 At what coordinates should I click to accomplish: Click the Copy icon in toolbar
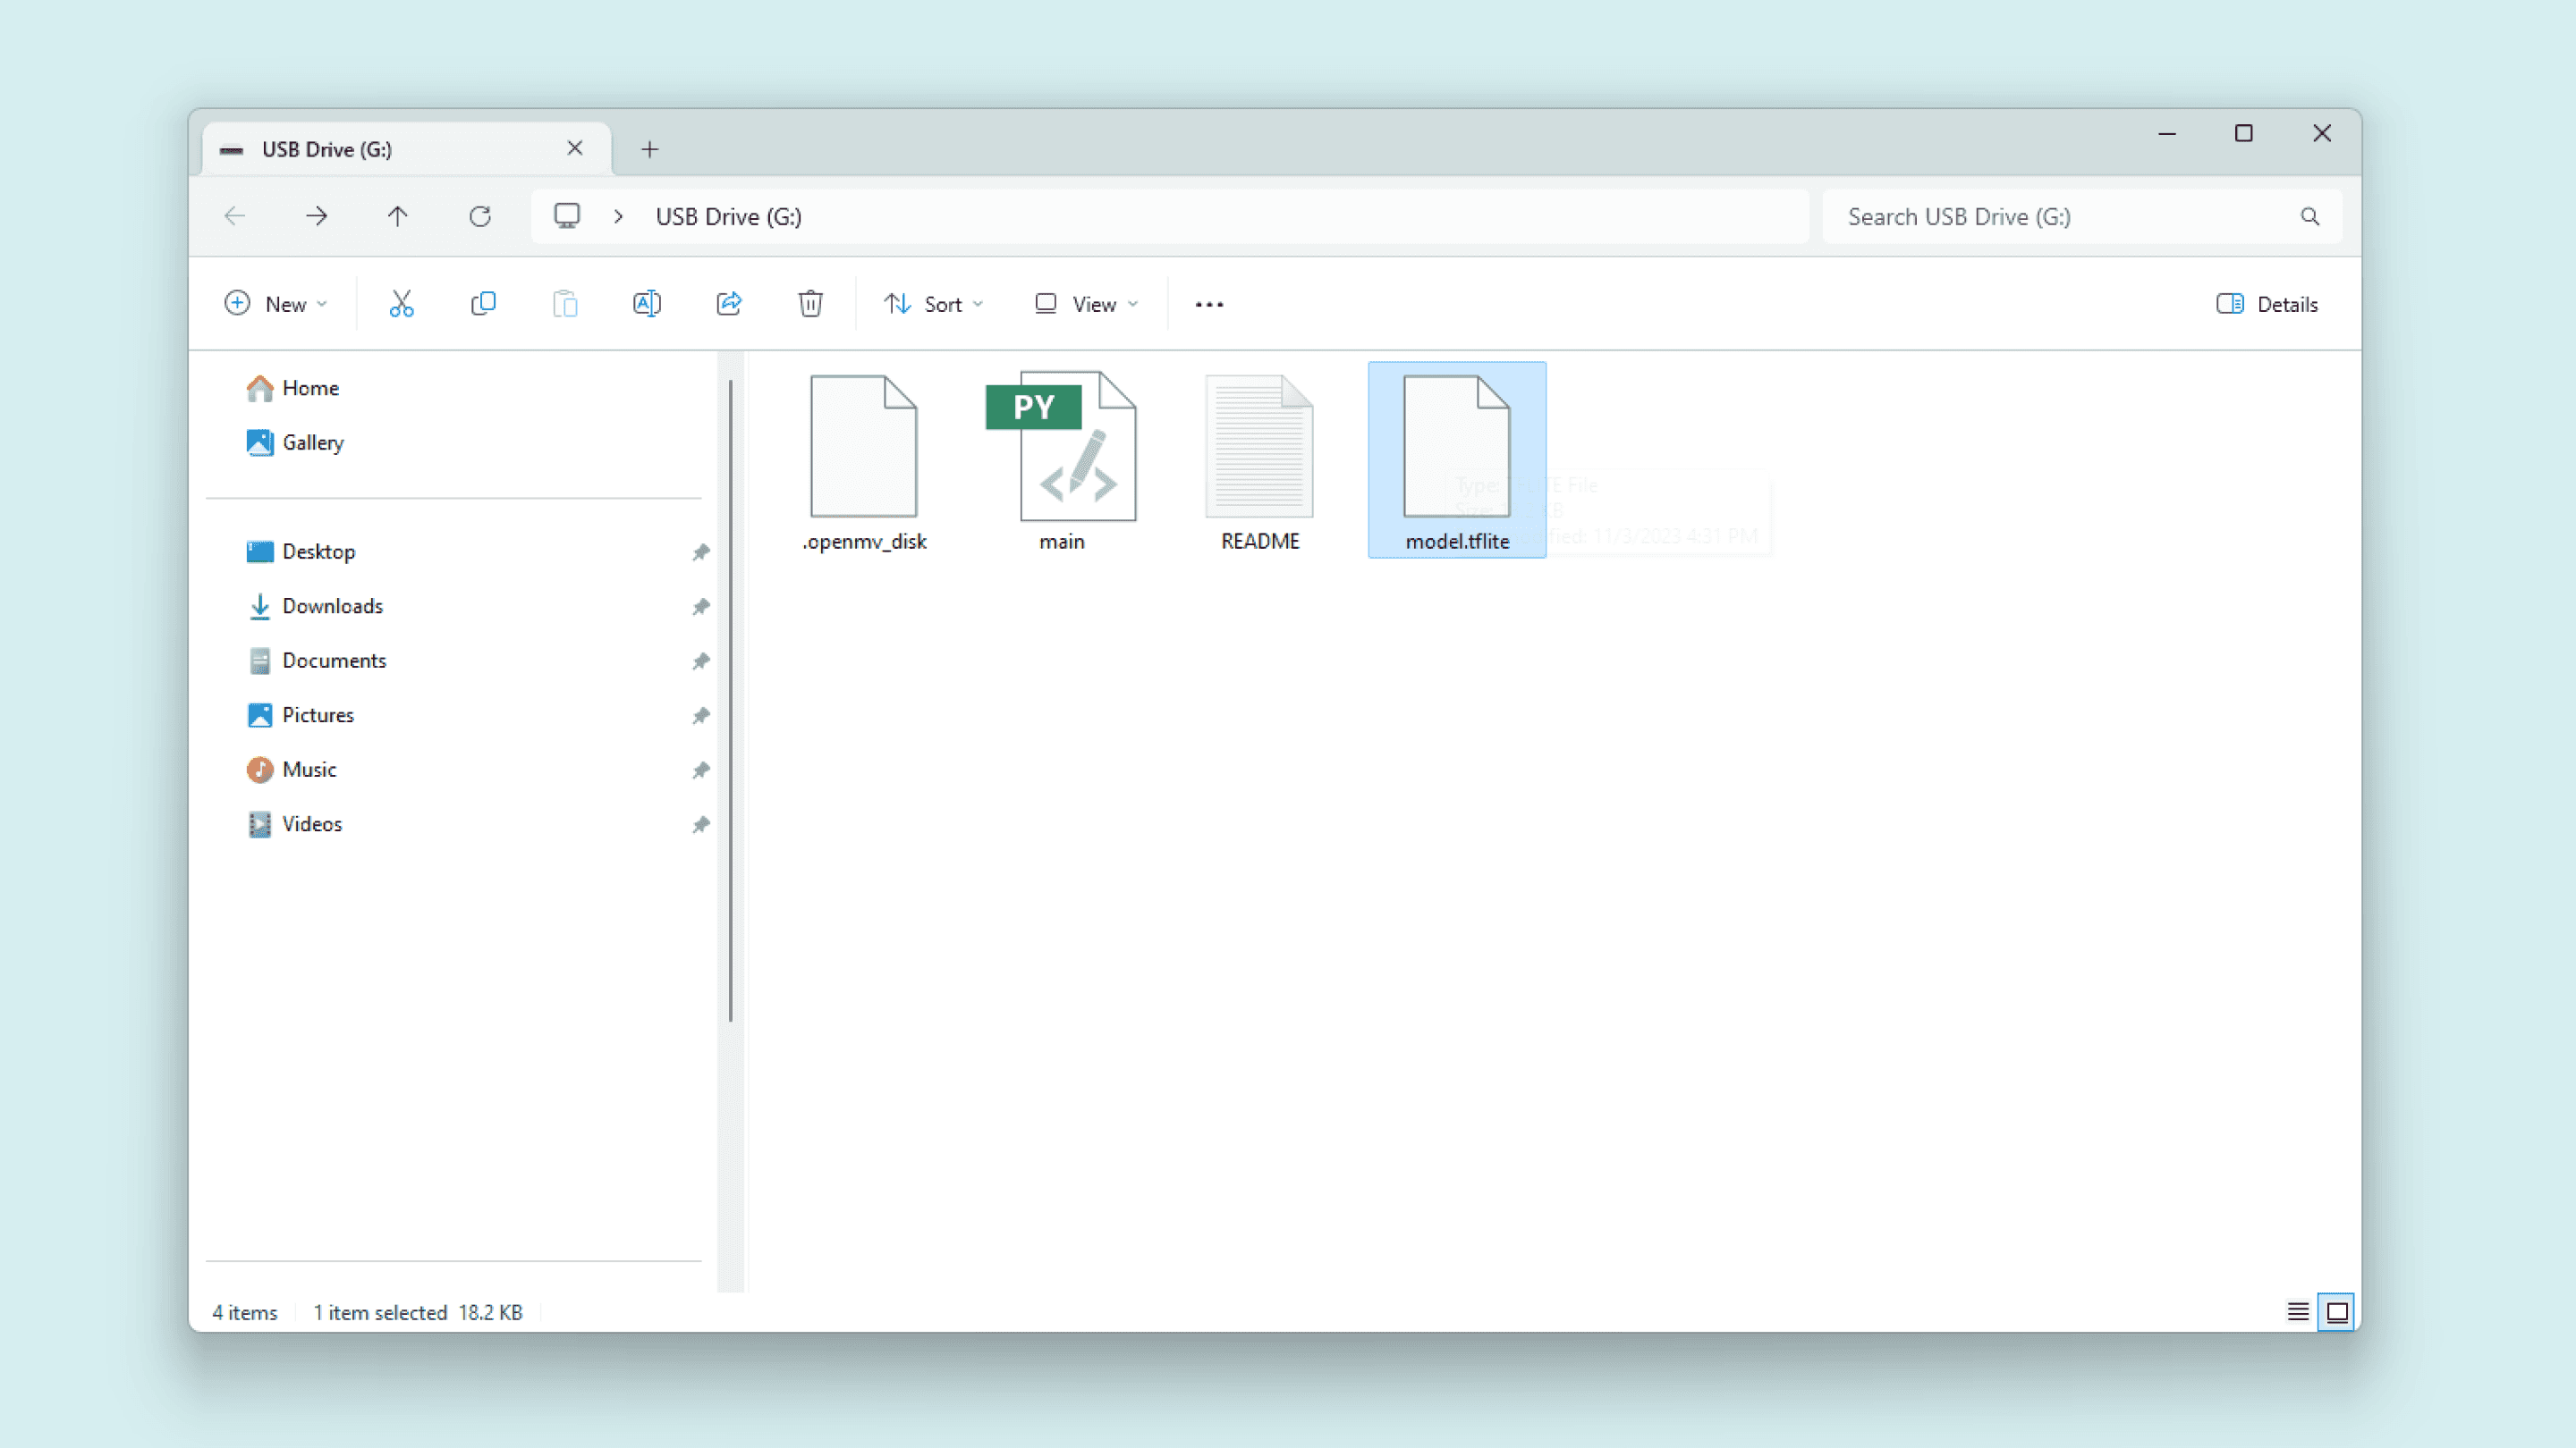click(483, 304)
